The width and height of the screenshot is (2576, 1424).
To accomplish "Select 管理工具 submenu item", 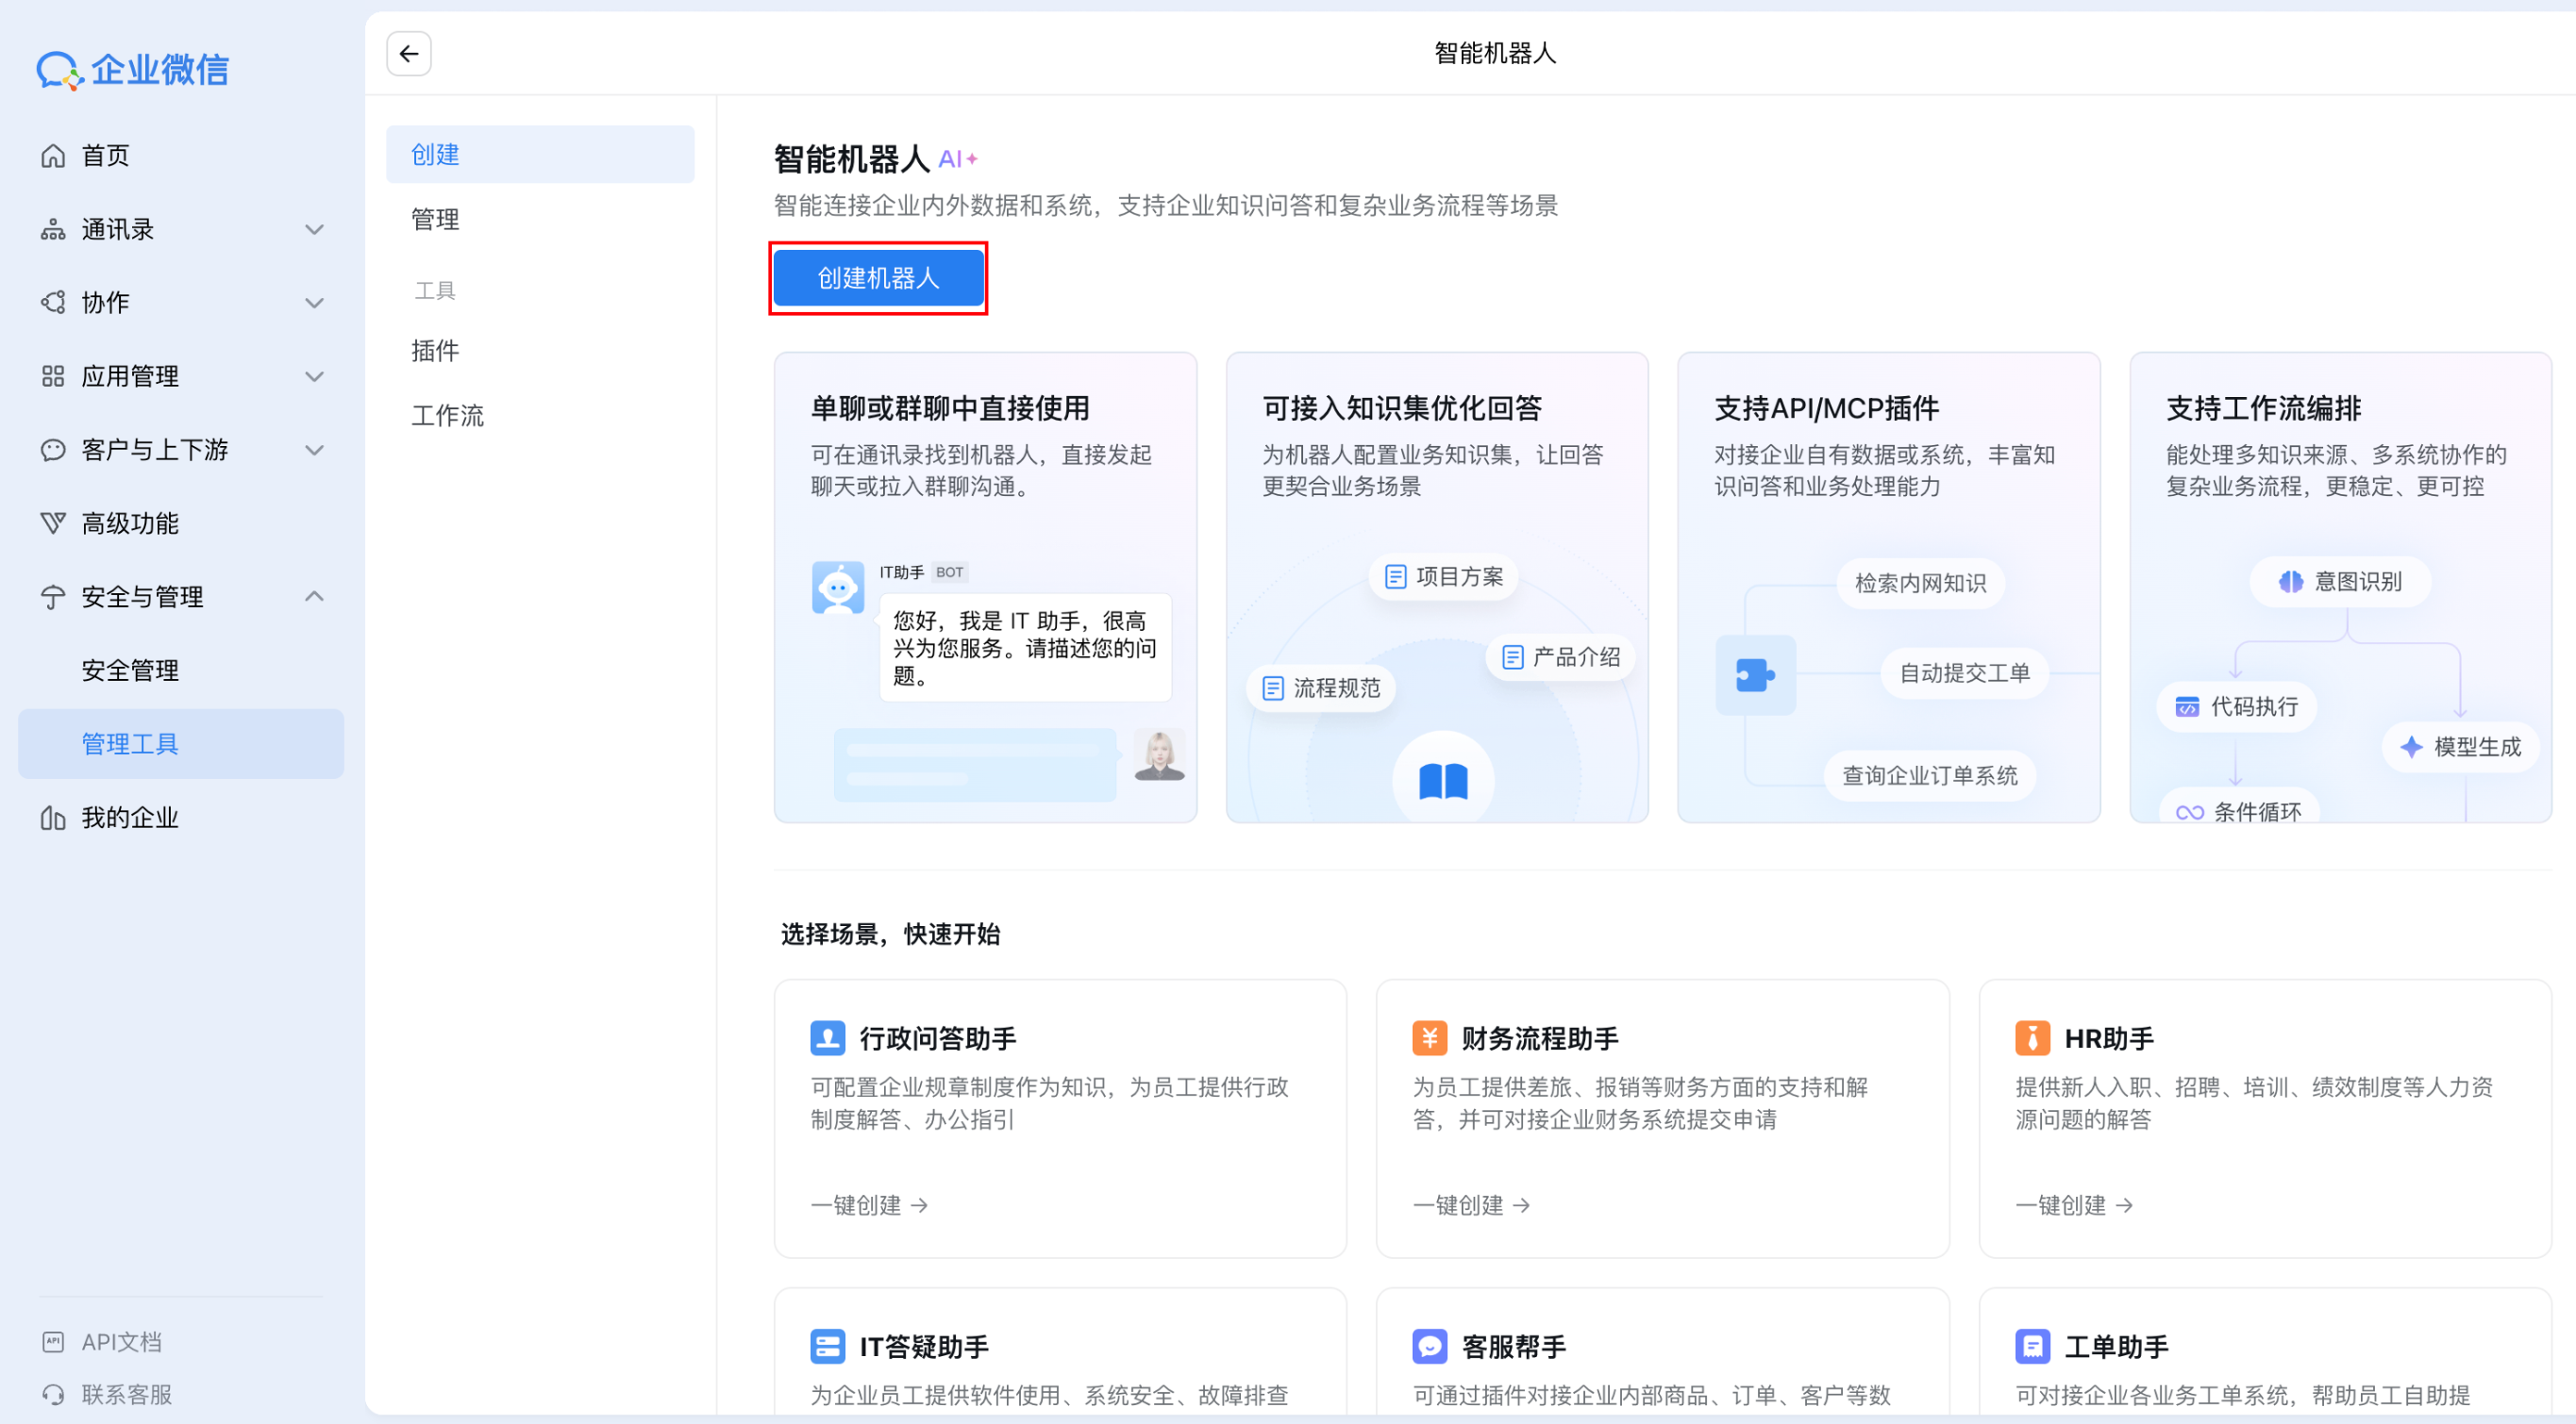I will click(181, 744).
